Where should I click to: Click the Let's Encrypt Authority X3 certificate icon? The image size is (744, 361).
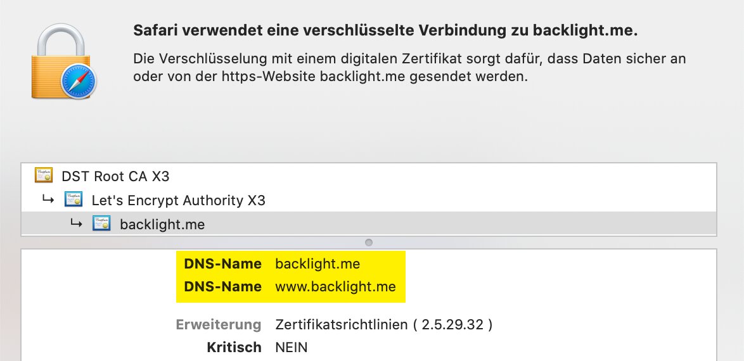tap(74, 201)
